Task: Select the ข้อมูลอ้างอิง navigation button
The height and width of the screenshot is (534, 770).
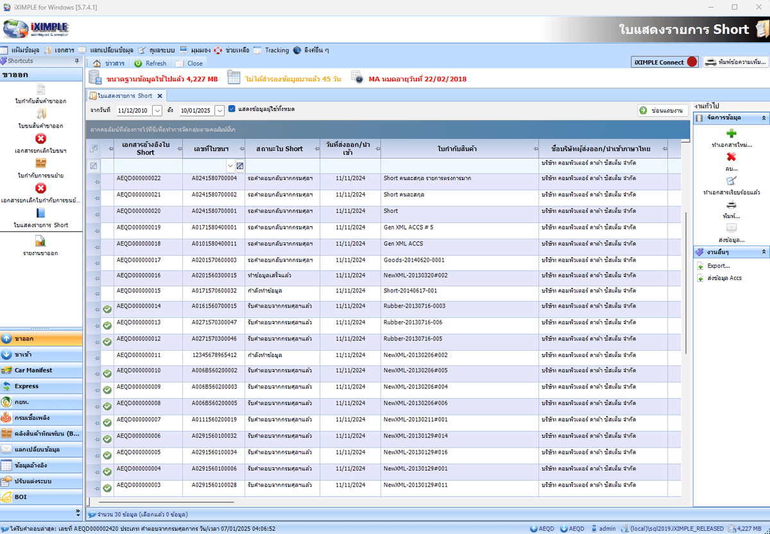Action: pos(42,465)
